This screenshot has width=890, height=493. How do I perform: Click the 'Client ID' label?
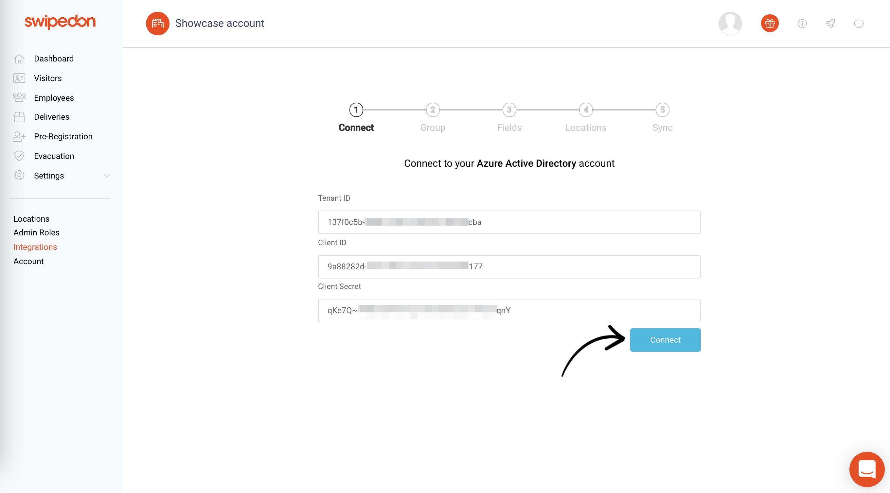[x=332, y=243]
